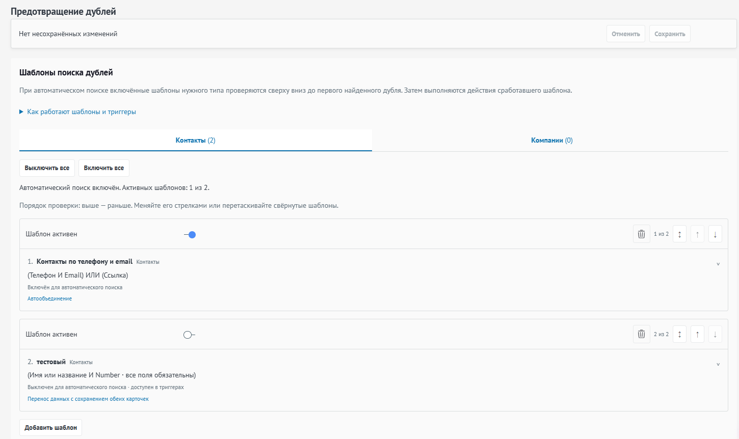This screenshot has height=439, width=739.
Task: Add a new template with "Добавить шаблон"
Action: click(x=51, y=428)
